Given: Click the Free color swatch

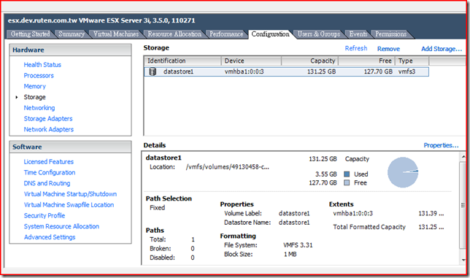Looking at the screenshot, I should point(347,182).
